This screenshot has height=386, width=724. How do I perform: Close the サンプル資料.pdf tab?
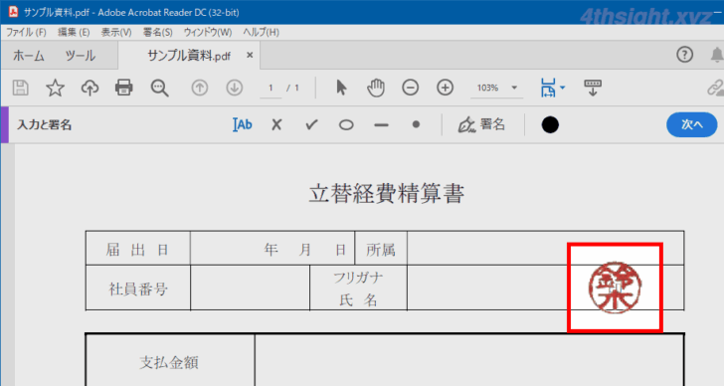(250, 56)
